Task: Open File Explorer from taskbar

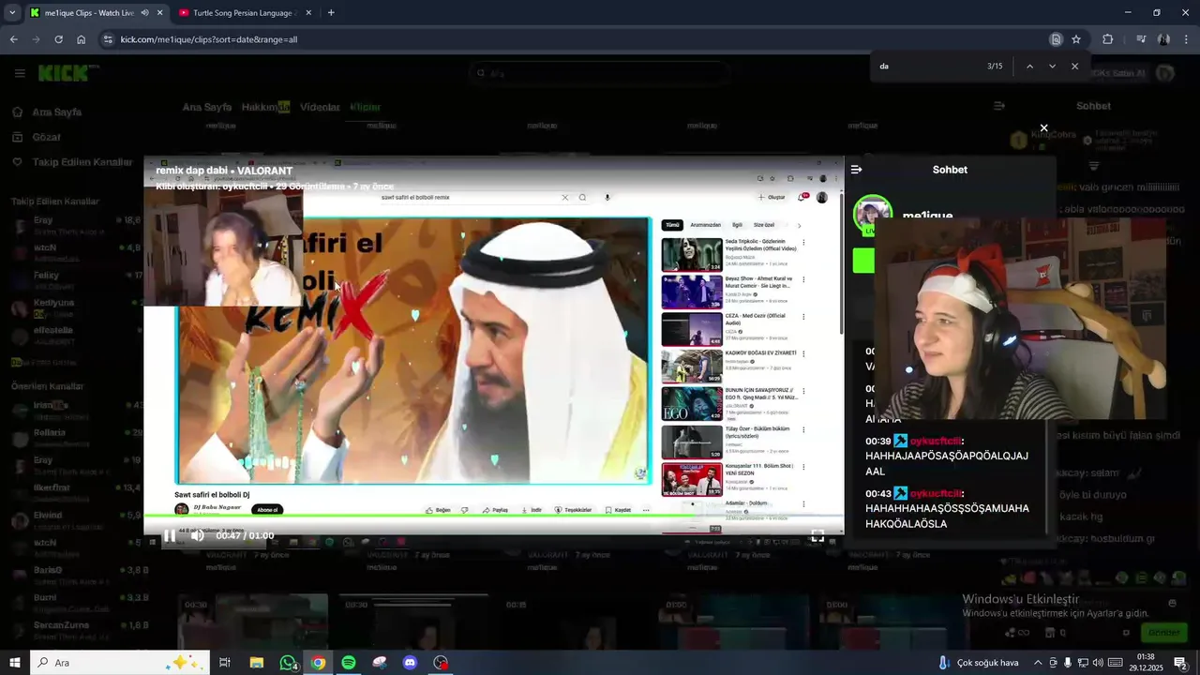Action: [x=256, y=663]
